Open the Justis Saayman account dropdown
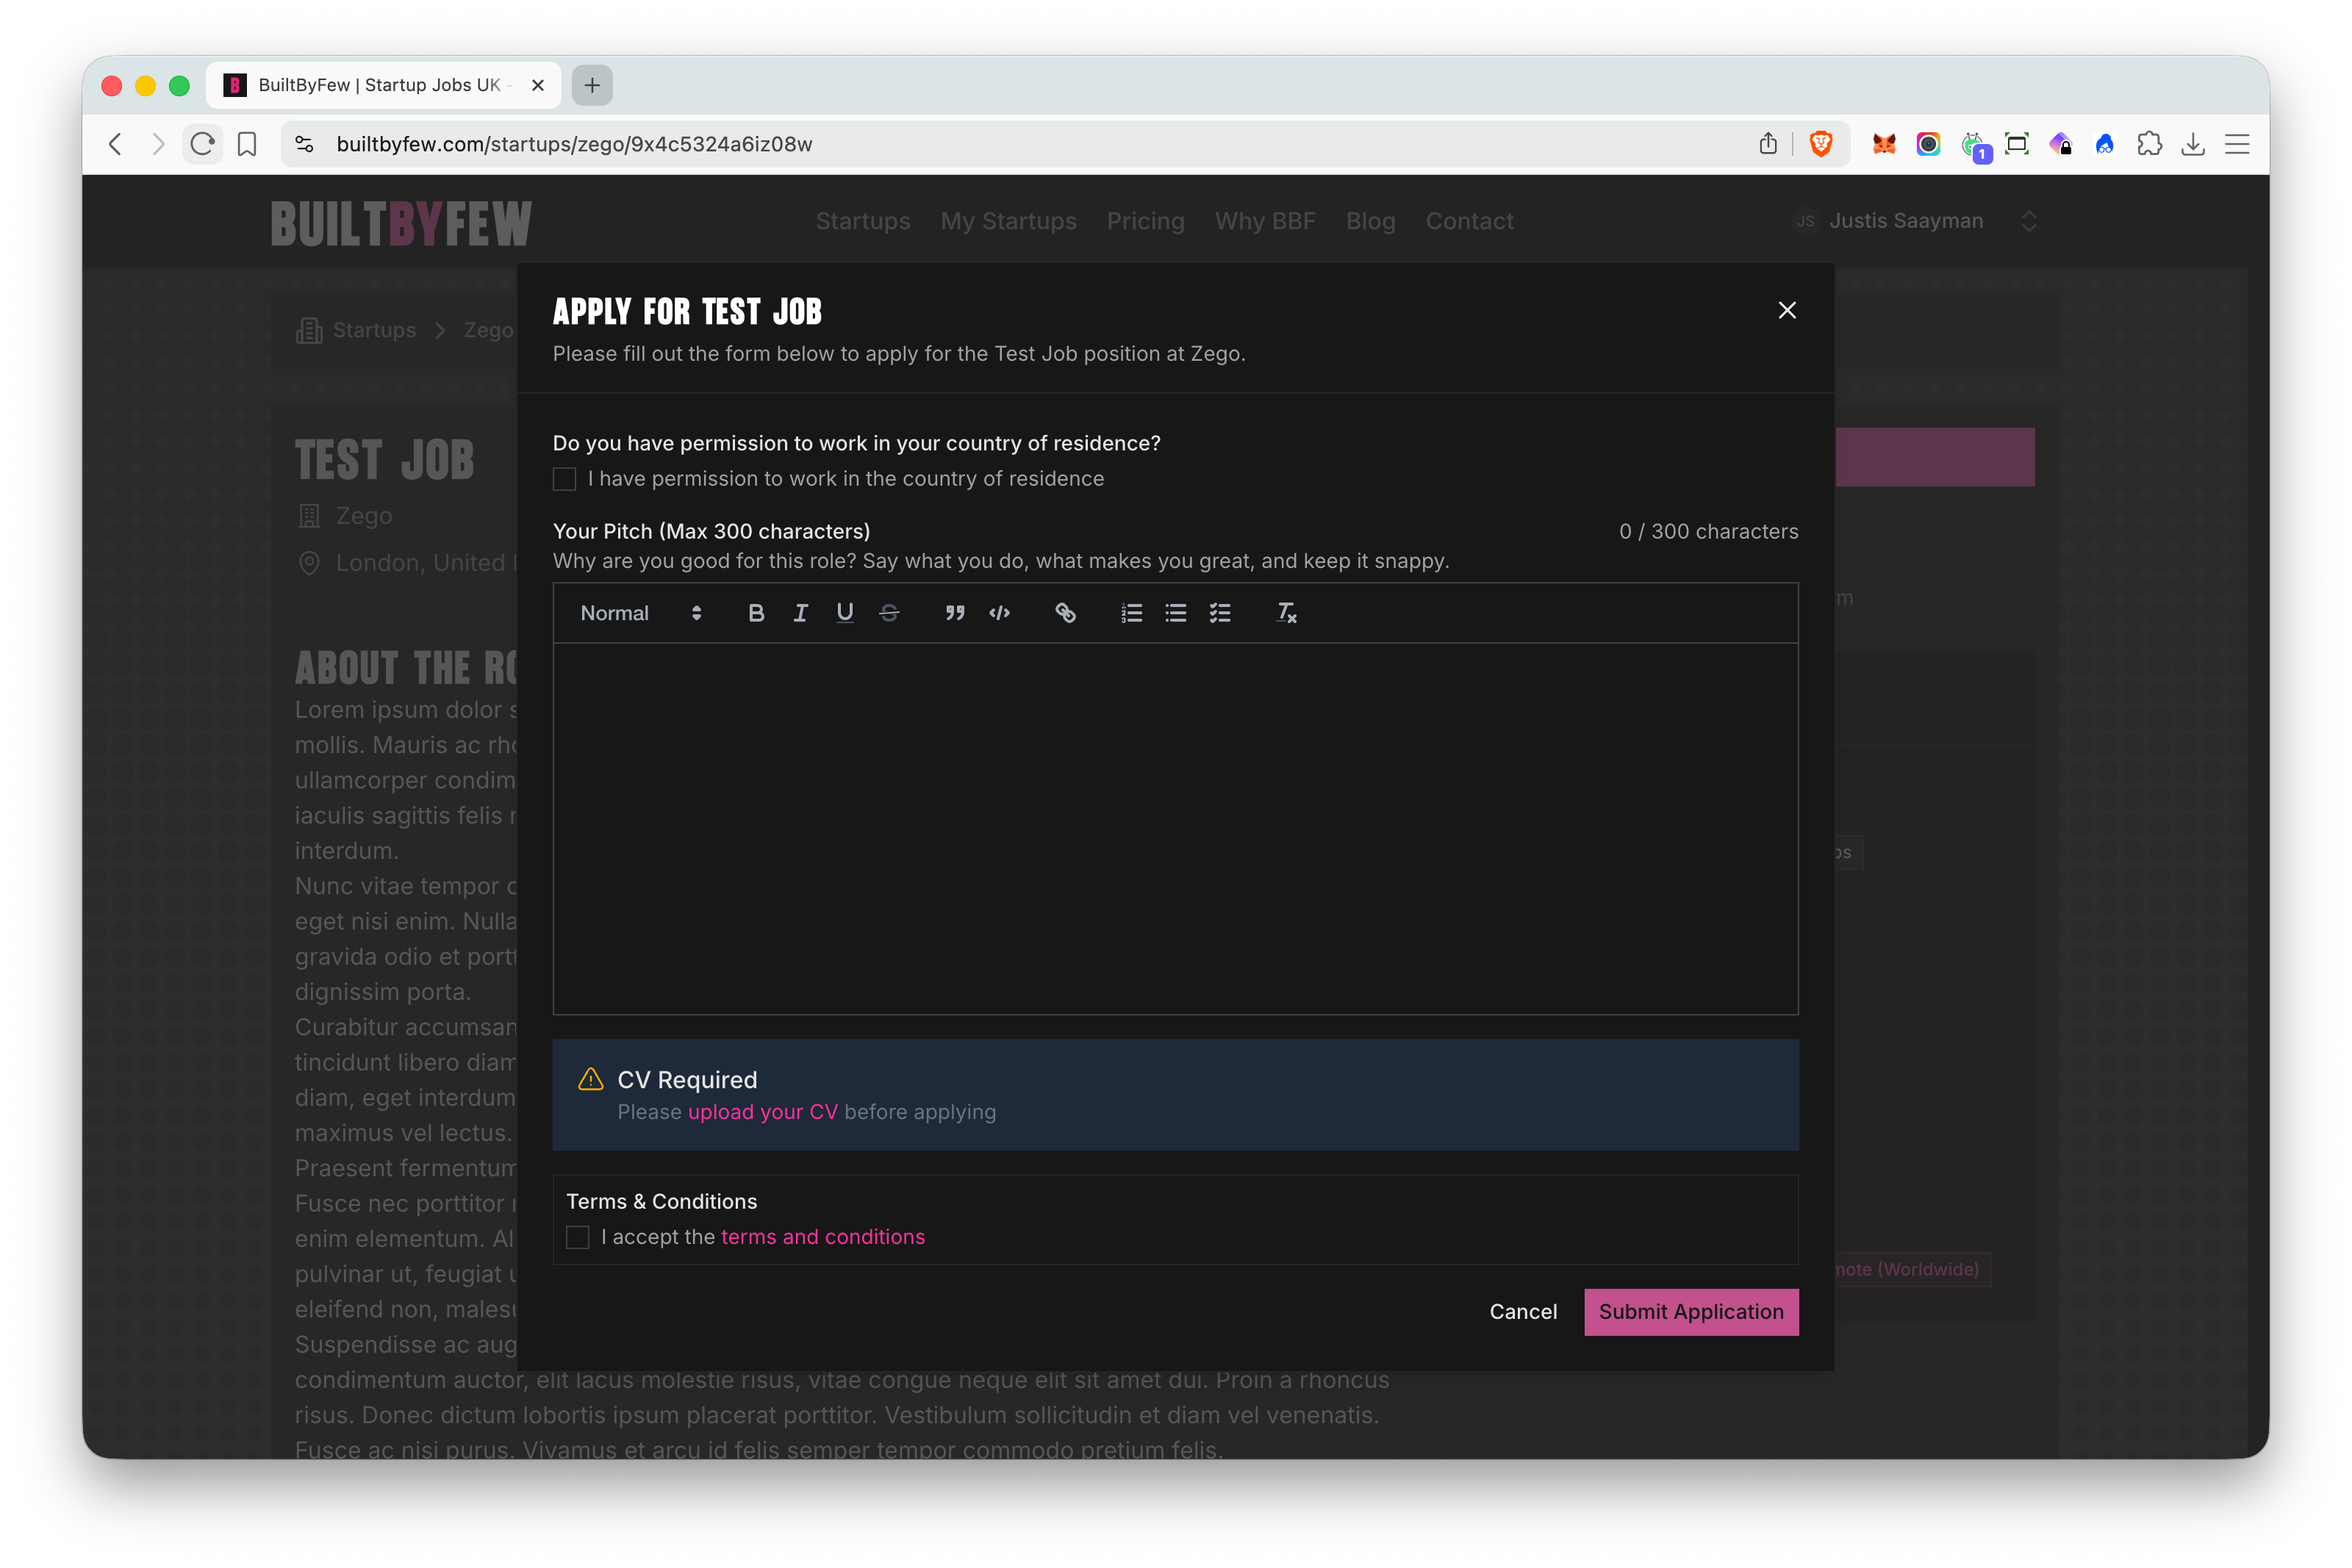Viewport: 2352px width, 1568px height. pos(1913,221)
